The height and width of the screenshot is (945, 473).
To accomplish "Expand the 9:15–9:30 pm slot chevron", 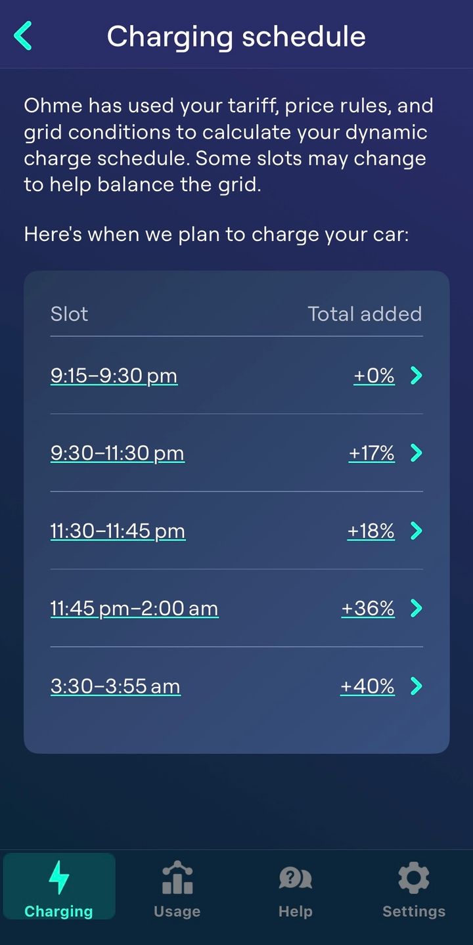I will tap(416, 376).
